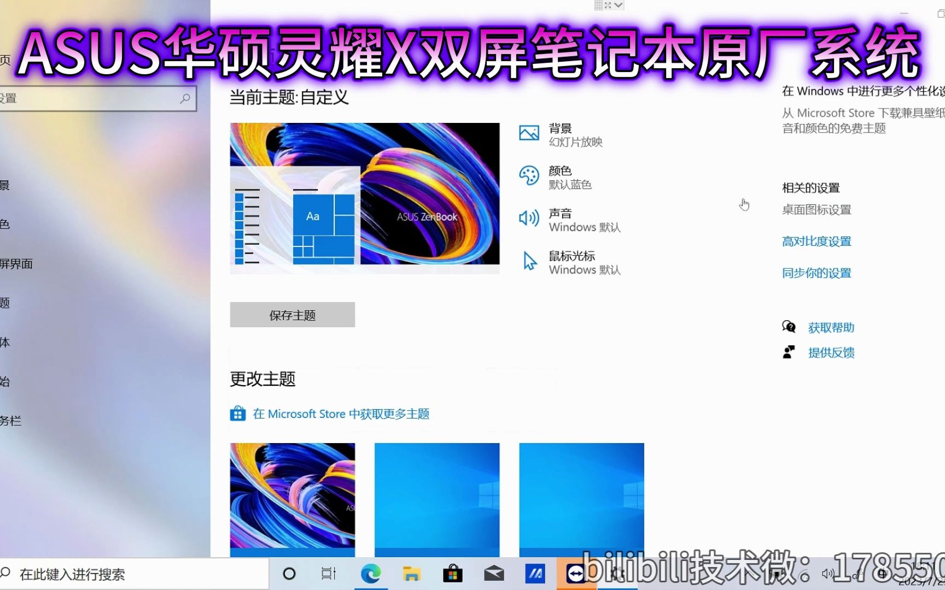Viewport: 945px width, 590px height.
Task: Select the rightmost blue Windows theme thumbnail
Action: pyautogui.click(x=581, y=499)
